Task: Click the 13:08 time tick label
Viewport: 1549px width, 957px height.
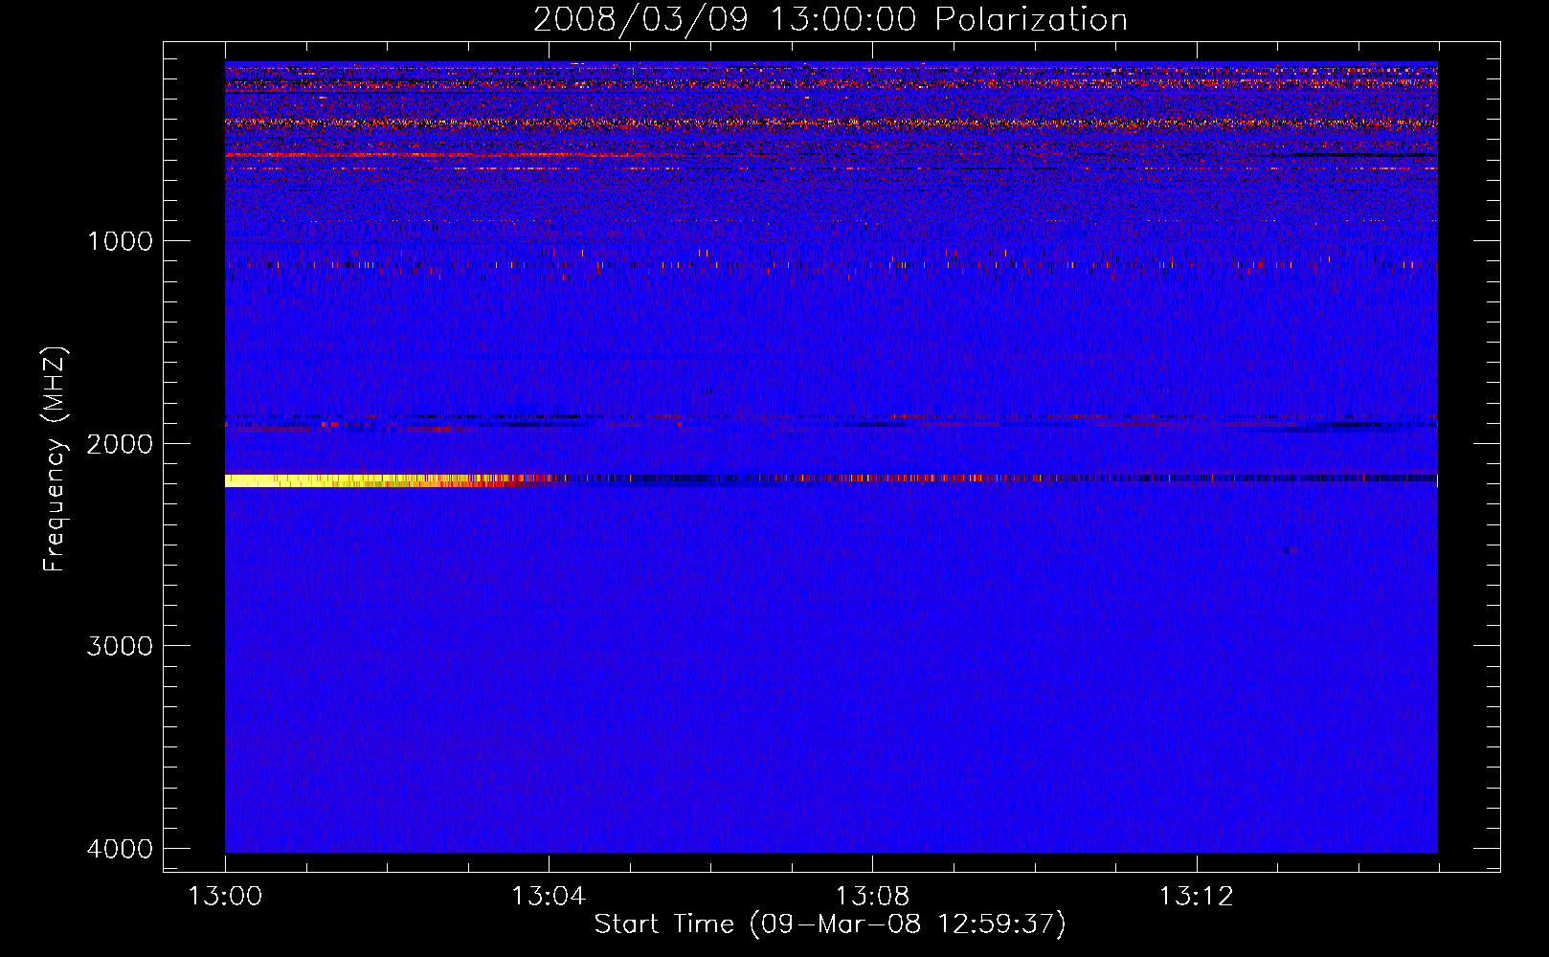Action: 872,897
